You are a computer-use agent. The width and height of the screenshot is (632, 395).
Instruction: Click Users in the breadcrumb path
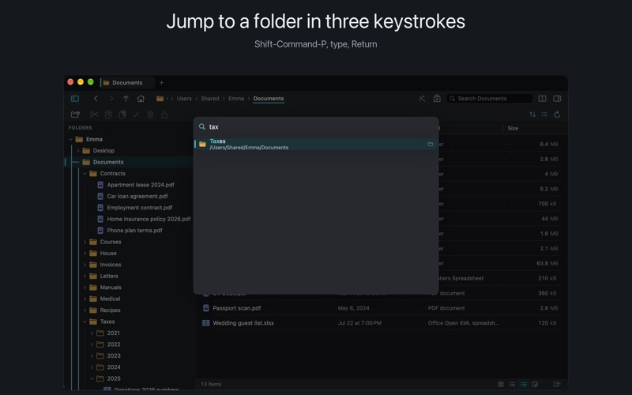tap(184, 98)
